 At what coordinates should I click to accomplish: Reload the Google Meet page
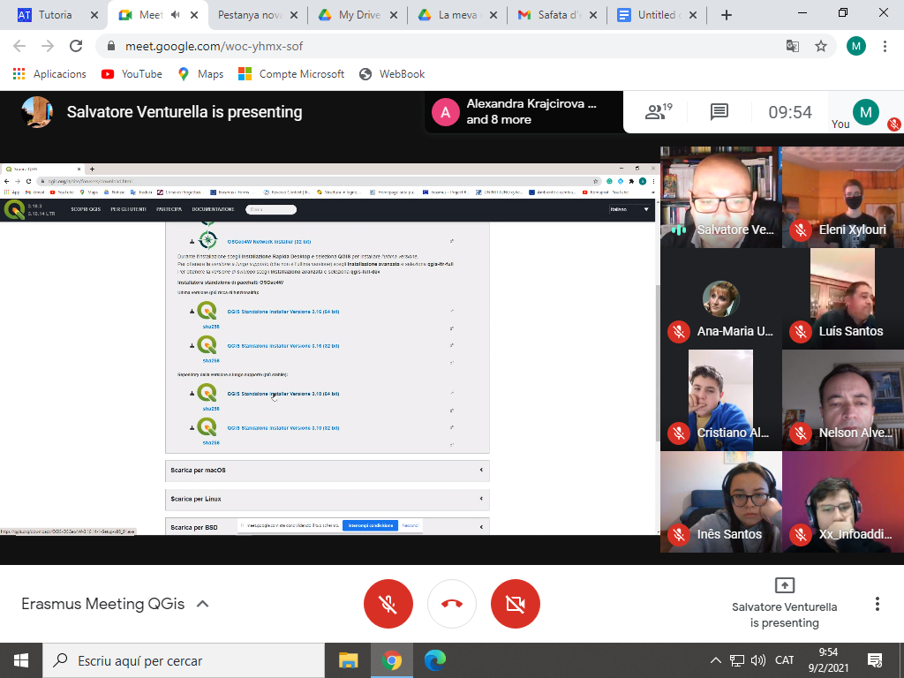coord(76,46)
